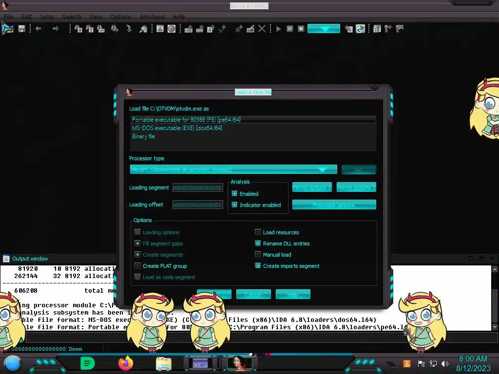Cancel the Load a new file dialog

click(253, 294)
